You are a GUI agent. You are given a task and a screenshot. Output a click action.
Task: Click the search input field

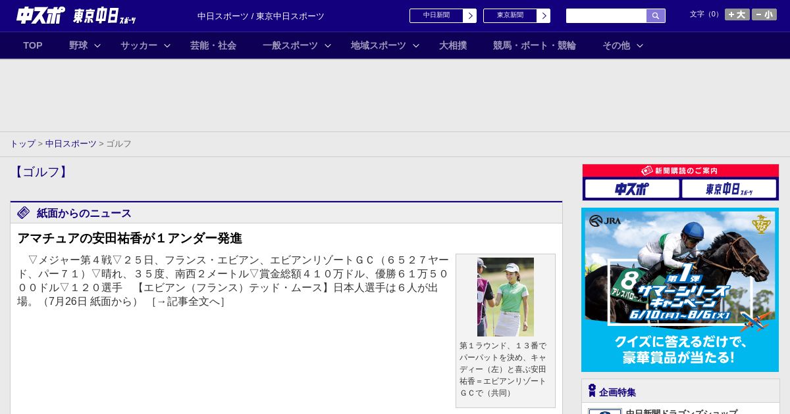(x=606, y=16)
